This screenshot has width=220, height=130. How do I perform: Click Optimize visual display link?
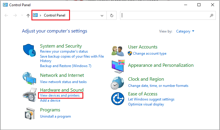click(146, 104)
